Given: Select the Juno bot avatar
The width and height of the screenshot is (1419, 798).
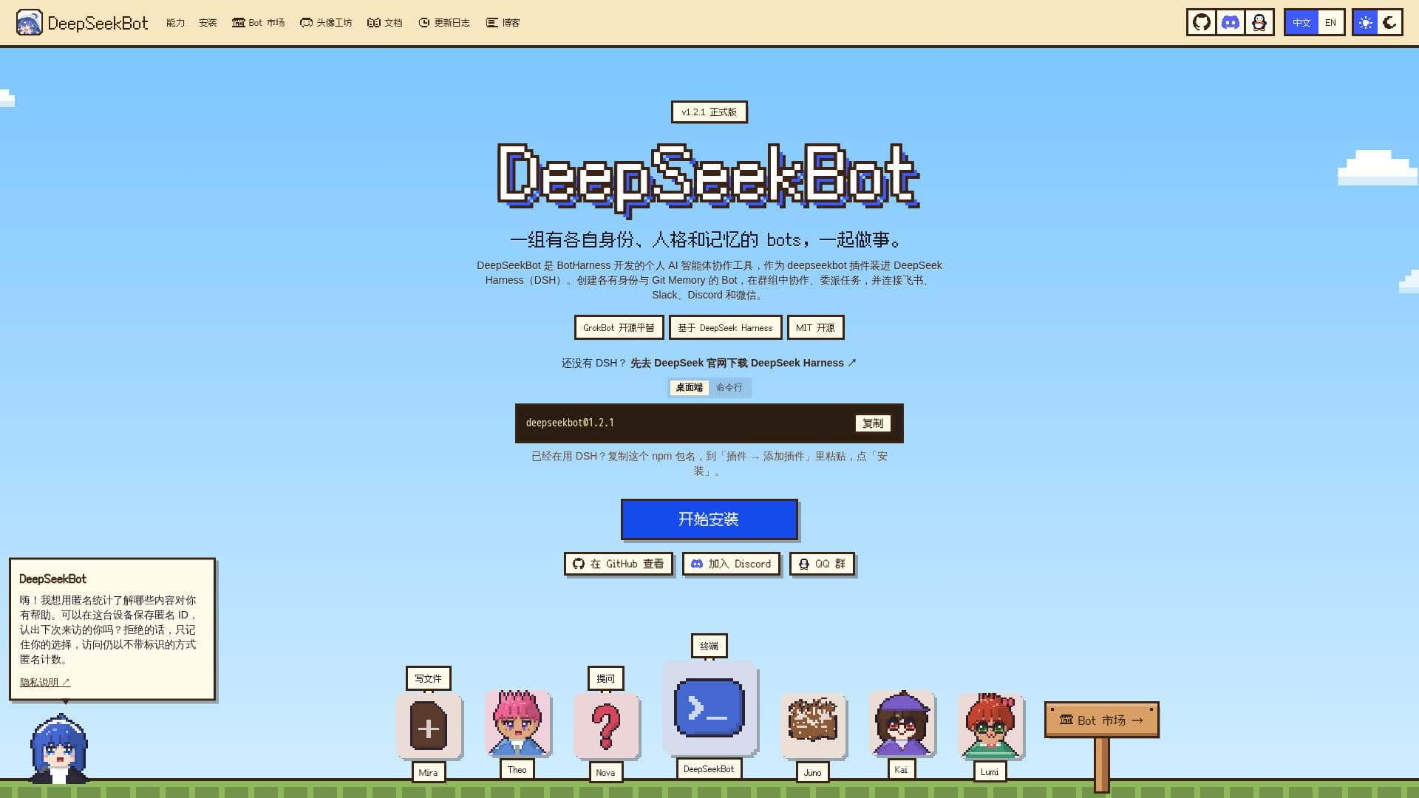Looking at the screenshot, I should click(813, 726).
